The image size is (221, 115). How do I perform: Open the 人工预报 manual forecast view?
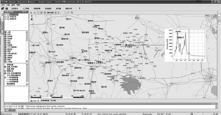click(x=26, y=9)
